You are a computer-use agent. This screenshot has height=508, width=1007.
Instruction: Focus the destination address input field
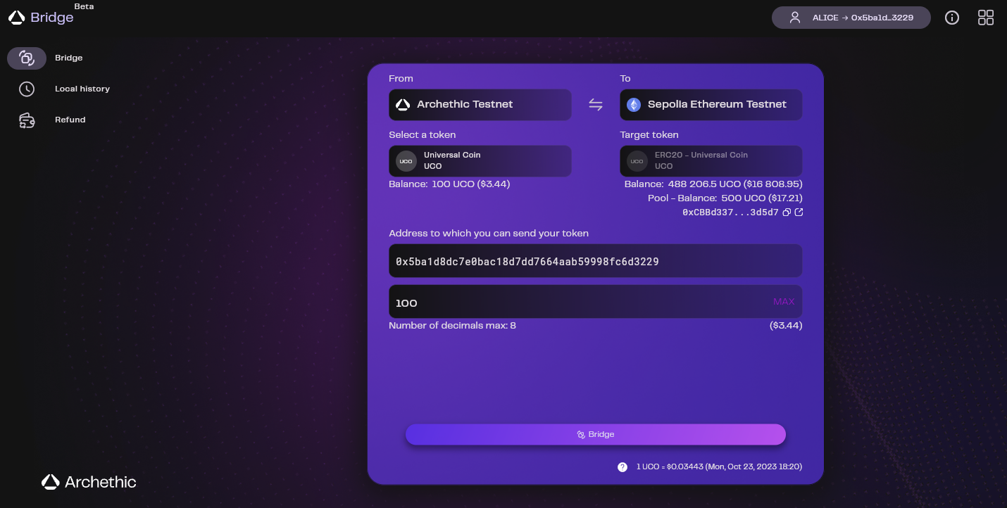coord(596,261)
